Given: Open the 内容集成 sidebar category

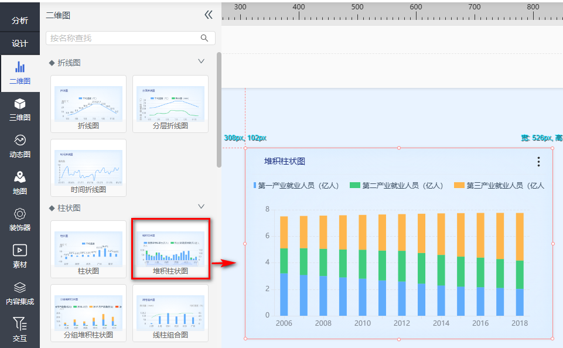Looking at the screenshot, I should [20, 293].
